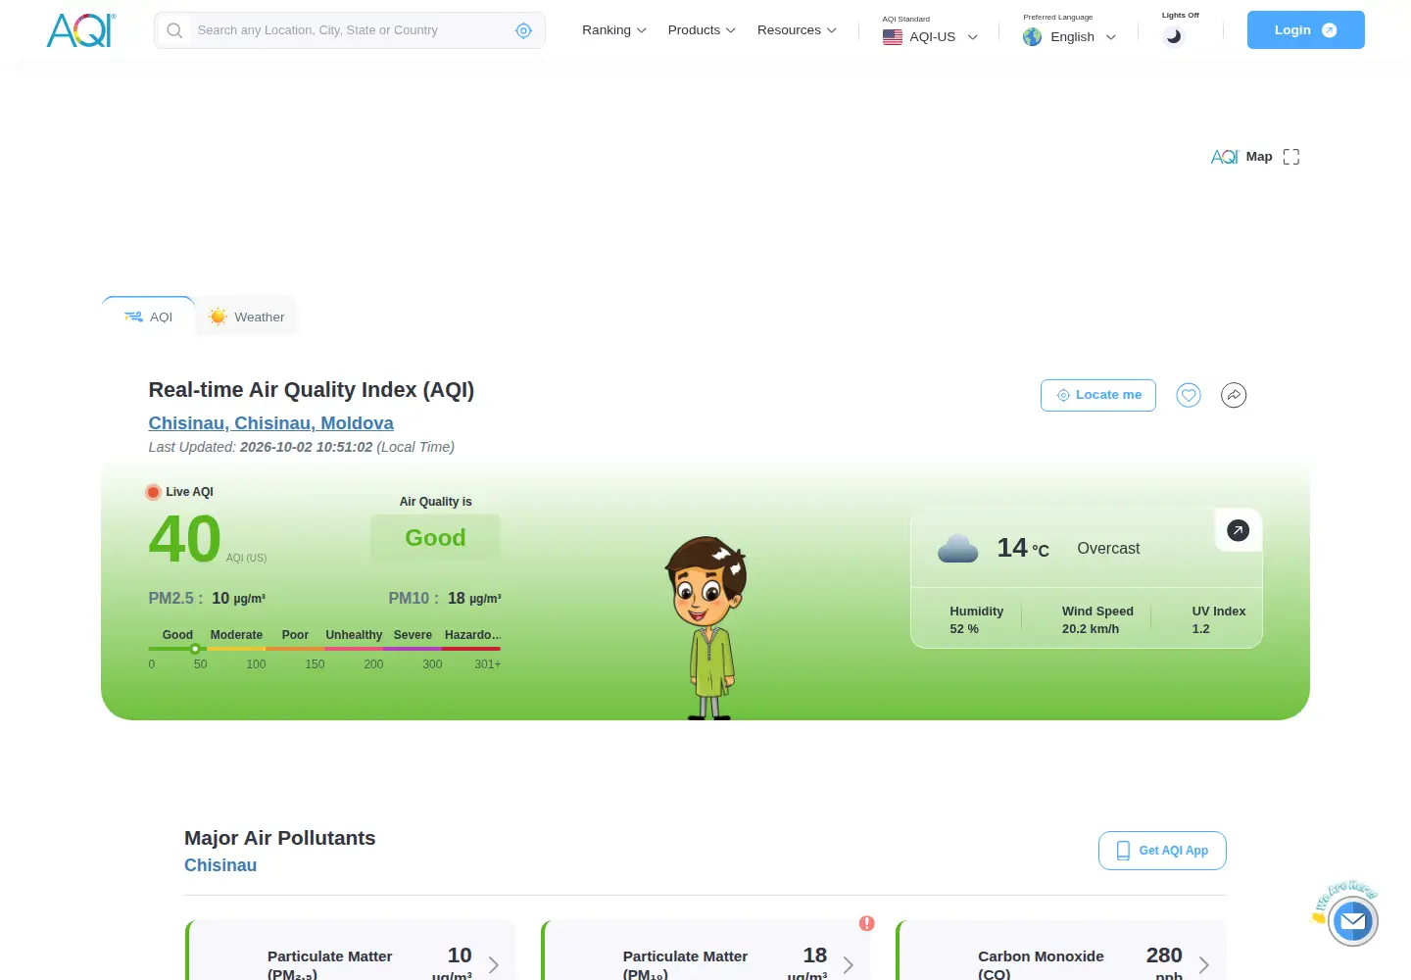Click the 14 °C temperature reading
The width and height of the screenshot is (1411, 980).
pos(1023,549)
